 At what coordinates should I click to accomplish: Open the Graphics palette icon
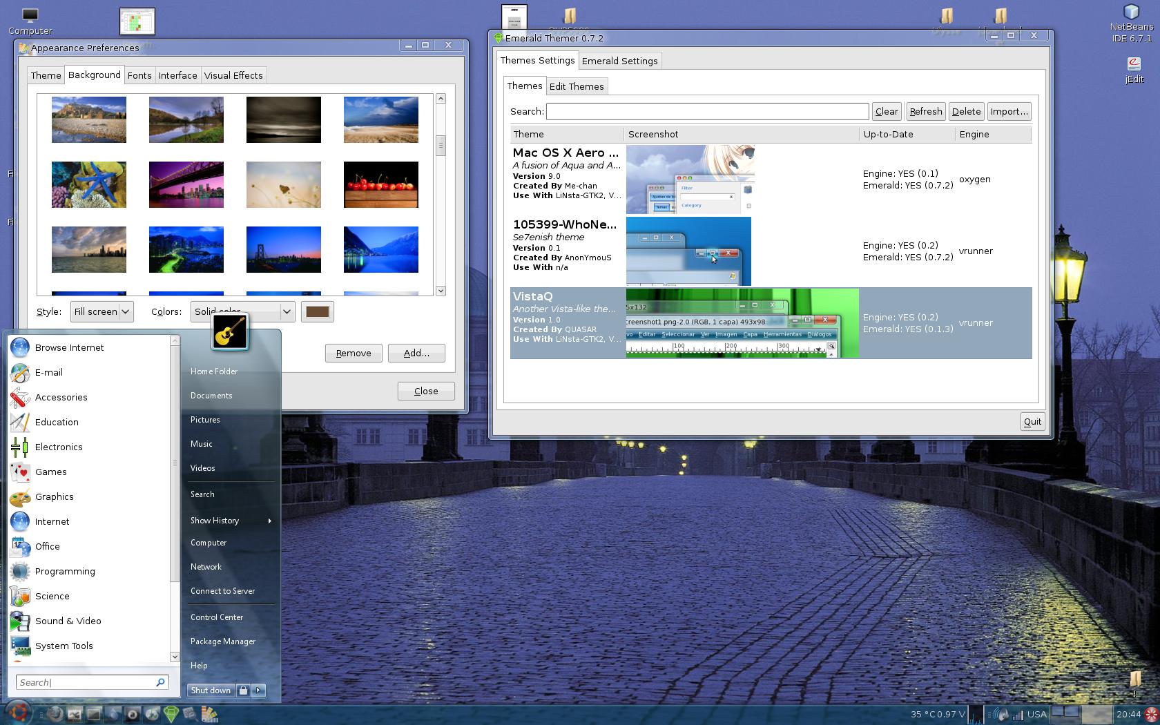pyautogui.click(x=20, y=496)
